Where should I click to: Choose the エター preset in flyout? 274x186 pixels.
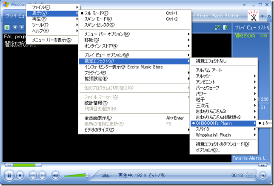pyautogui.click(x=265, y=123)
